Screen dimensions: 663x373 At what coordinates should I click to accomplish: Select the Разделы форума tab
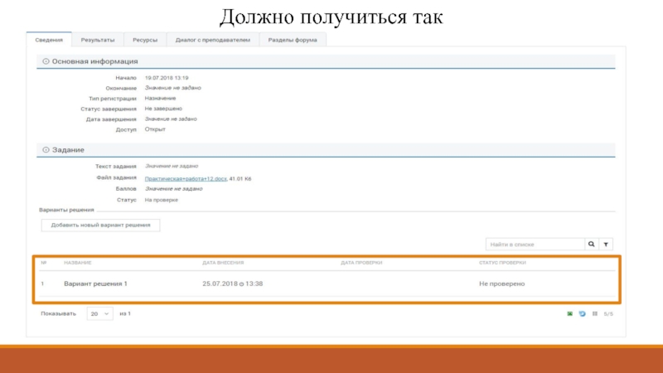click(293, 39)
